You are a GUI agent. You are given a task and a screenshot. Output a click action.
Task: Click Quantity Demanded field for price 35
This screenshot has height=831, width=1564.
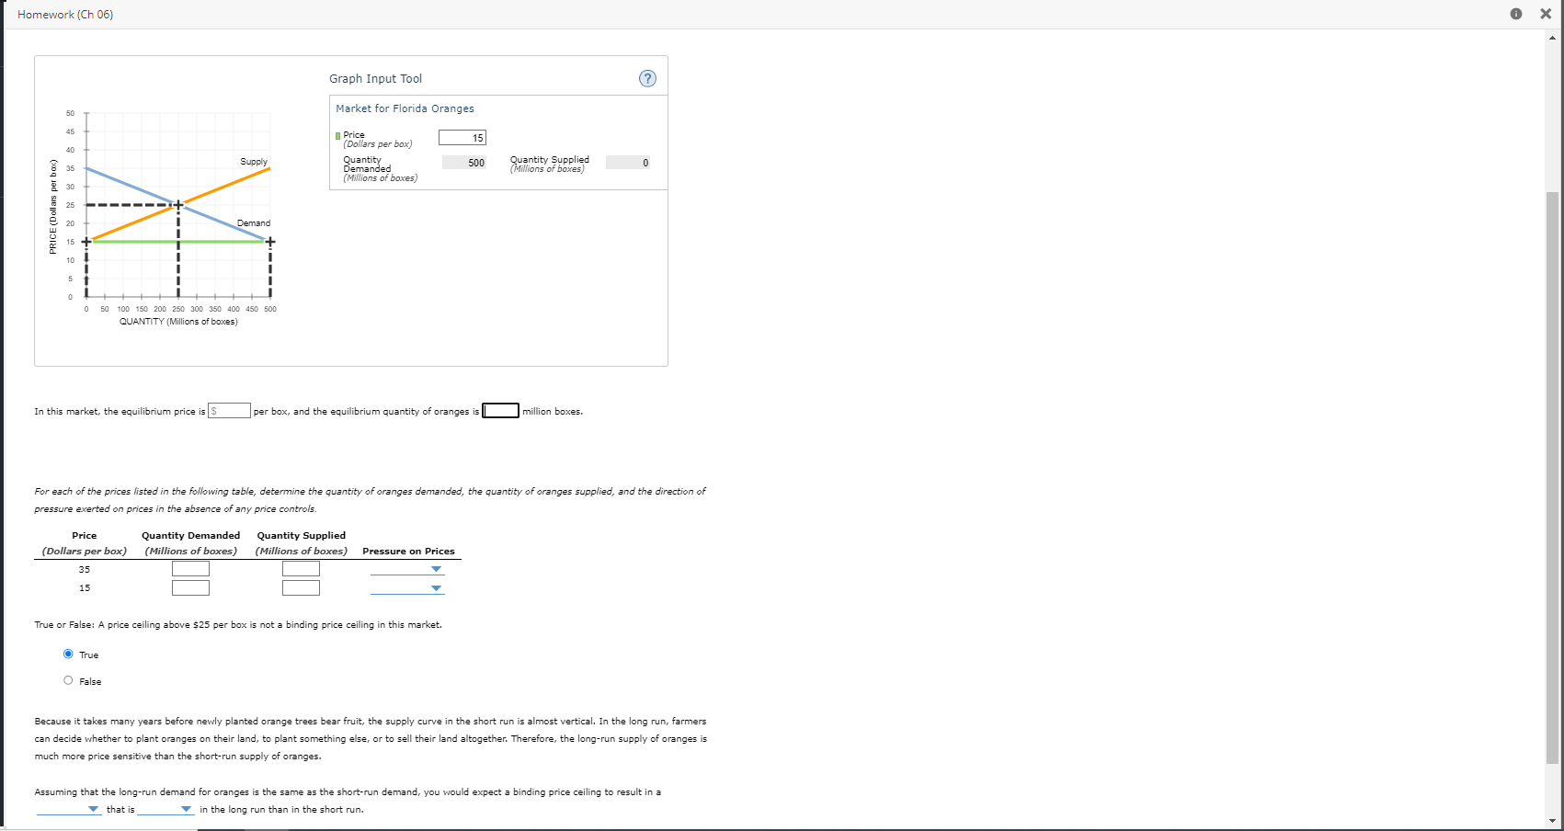pyautogui.click(x=190, y=569)
